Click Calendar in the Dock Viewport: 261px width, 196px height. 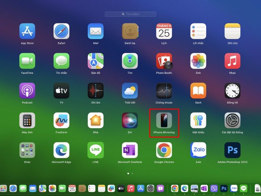coord(72,188)
